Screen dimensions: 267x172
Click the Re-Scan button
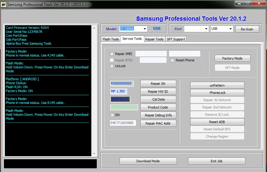coord(247,29)
